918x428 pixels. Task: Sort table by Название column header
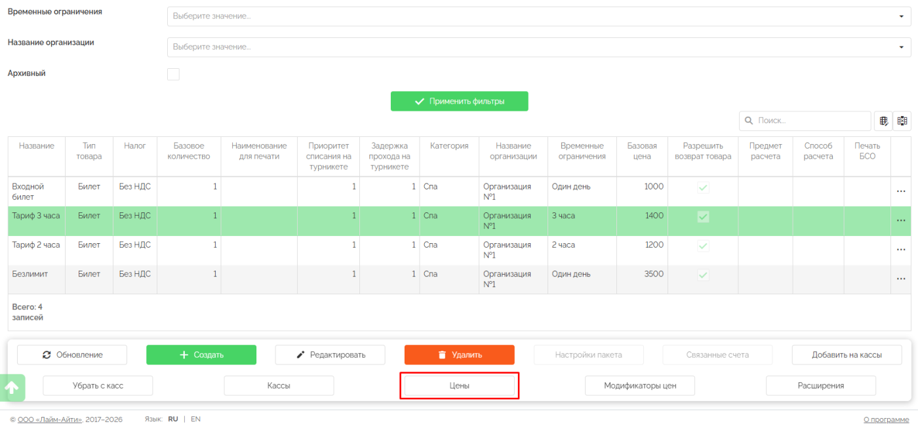[37, 146]
